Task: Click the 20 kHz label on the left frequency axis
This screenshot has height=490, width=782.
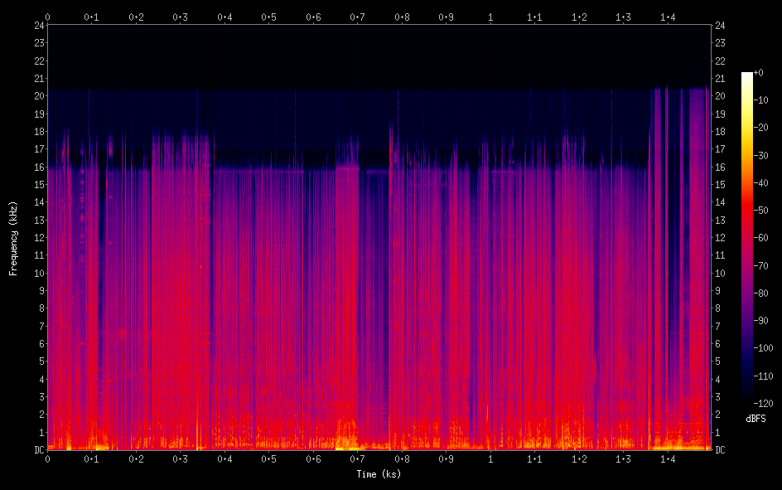Action: [38, 96]
